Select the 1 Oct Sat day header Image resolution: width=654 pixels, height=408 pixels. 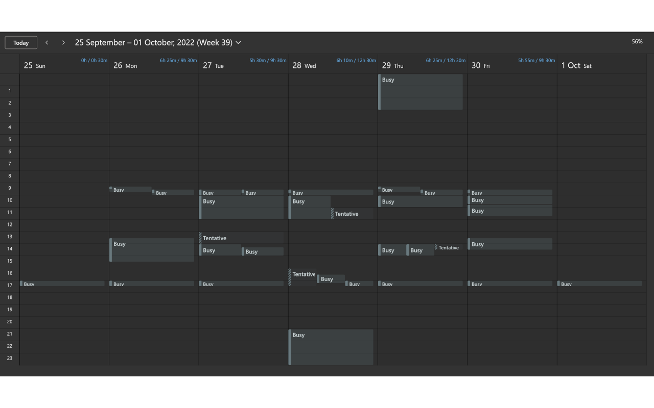point(576,65)
